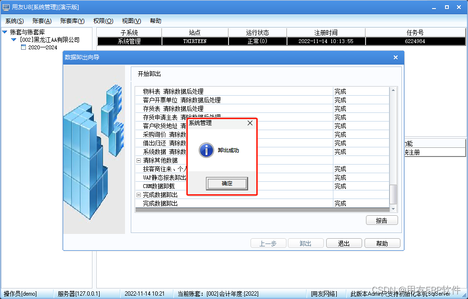Screen dimensions: 468x299
Task: Open the 报告 report button
Action: [382, 220]
